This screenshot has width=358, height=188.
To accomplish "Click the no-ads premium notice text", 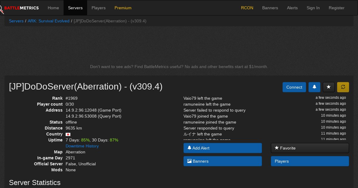I will [179, 67].
